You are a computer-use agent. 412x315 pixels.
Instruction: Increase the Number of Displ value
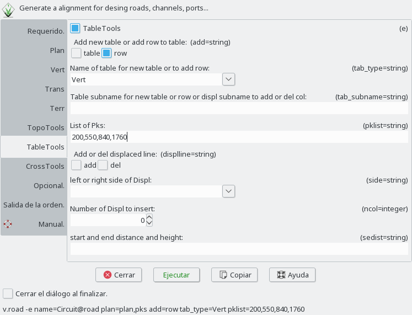pos(149,217)
